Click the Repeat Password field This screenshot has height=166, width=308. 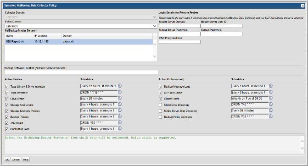point(221,34)
